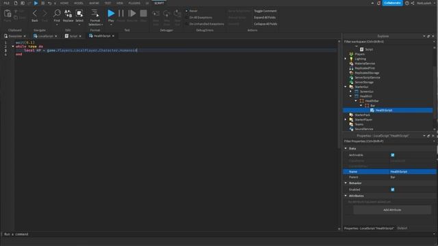438x246 pixels.
Task: Click the Add Attribute button
Action: click(392, 210)
